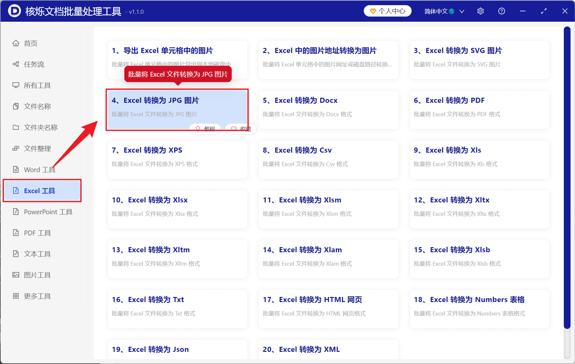
Task: Click description 批量将 Excel 文件转换为 HTML 网页格式
Action: click(x=314, y=314)
